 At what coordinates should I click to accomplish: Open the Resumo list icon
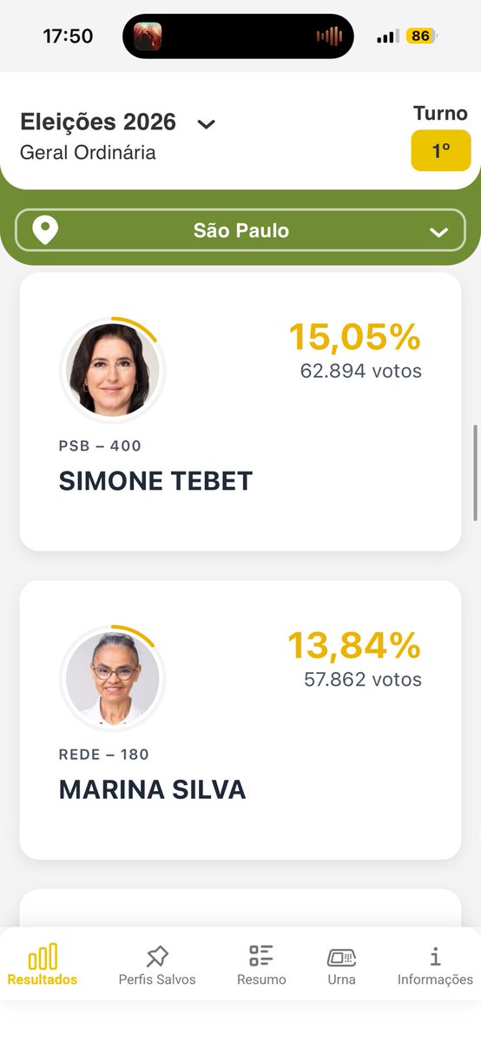[261, 956]
